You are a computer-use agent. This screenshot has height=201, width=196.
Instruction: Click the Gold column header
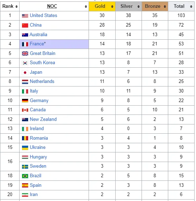point(102,6)
